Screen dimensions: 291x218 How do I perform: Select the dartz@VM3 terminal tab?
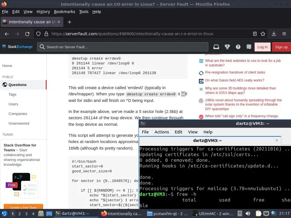tap(210, 141)
